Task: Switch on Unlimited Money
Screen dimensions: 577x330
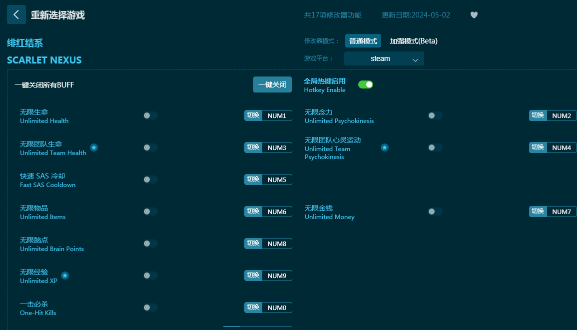Action: tap(435, 212)
